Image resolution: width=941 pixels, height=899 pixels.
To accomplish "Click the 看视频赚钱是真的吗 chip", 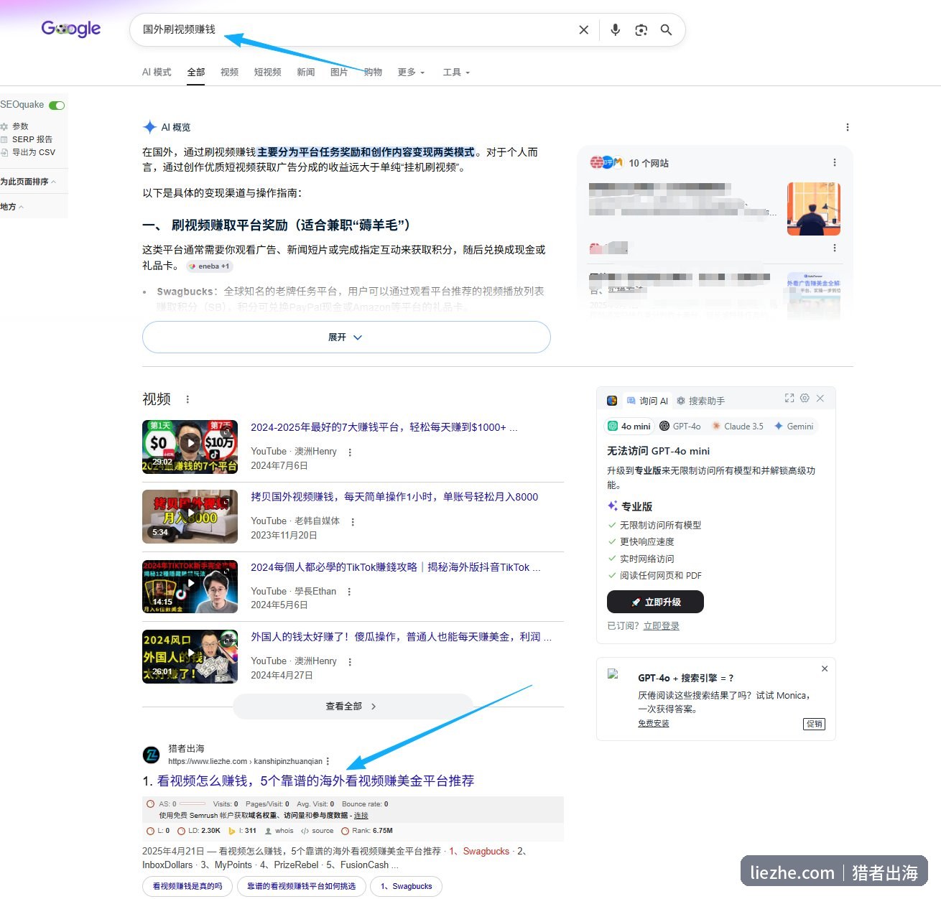I will [x=187, y=887].
